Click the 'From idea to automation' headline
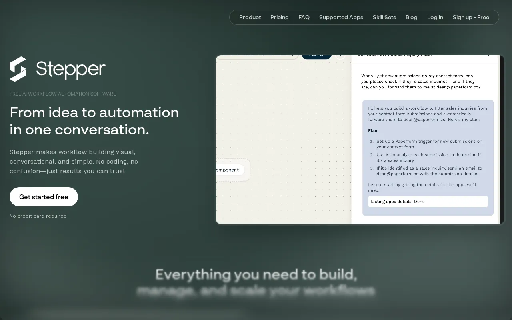The width and height of the screenshot is (512, 320). (x=94, y=121)
